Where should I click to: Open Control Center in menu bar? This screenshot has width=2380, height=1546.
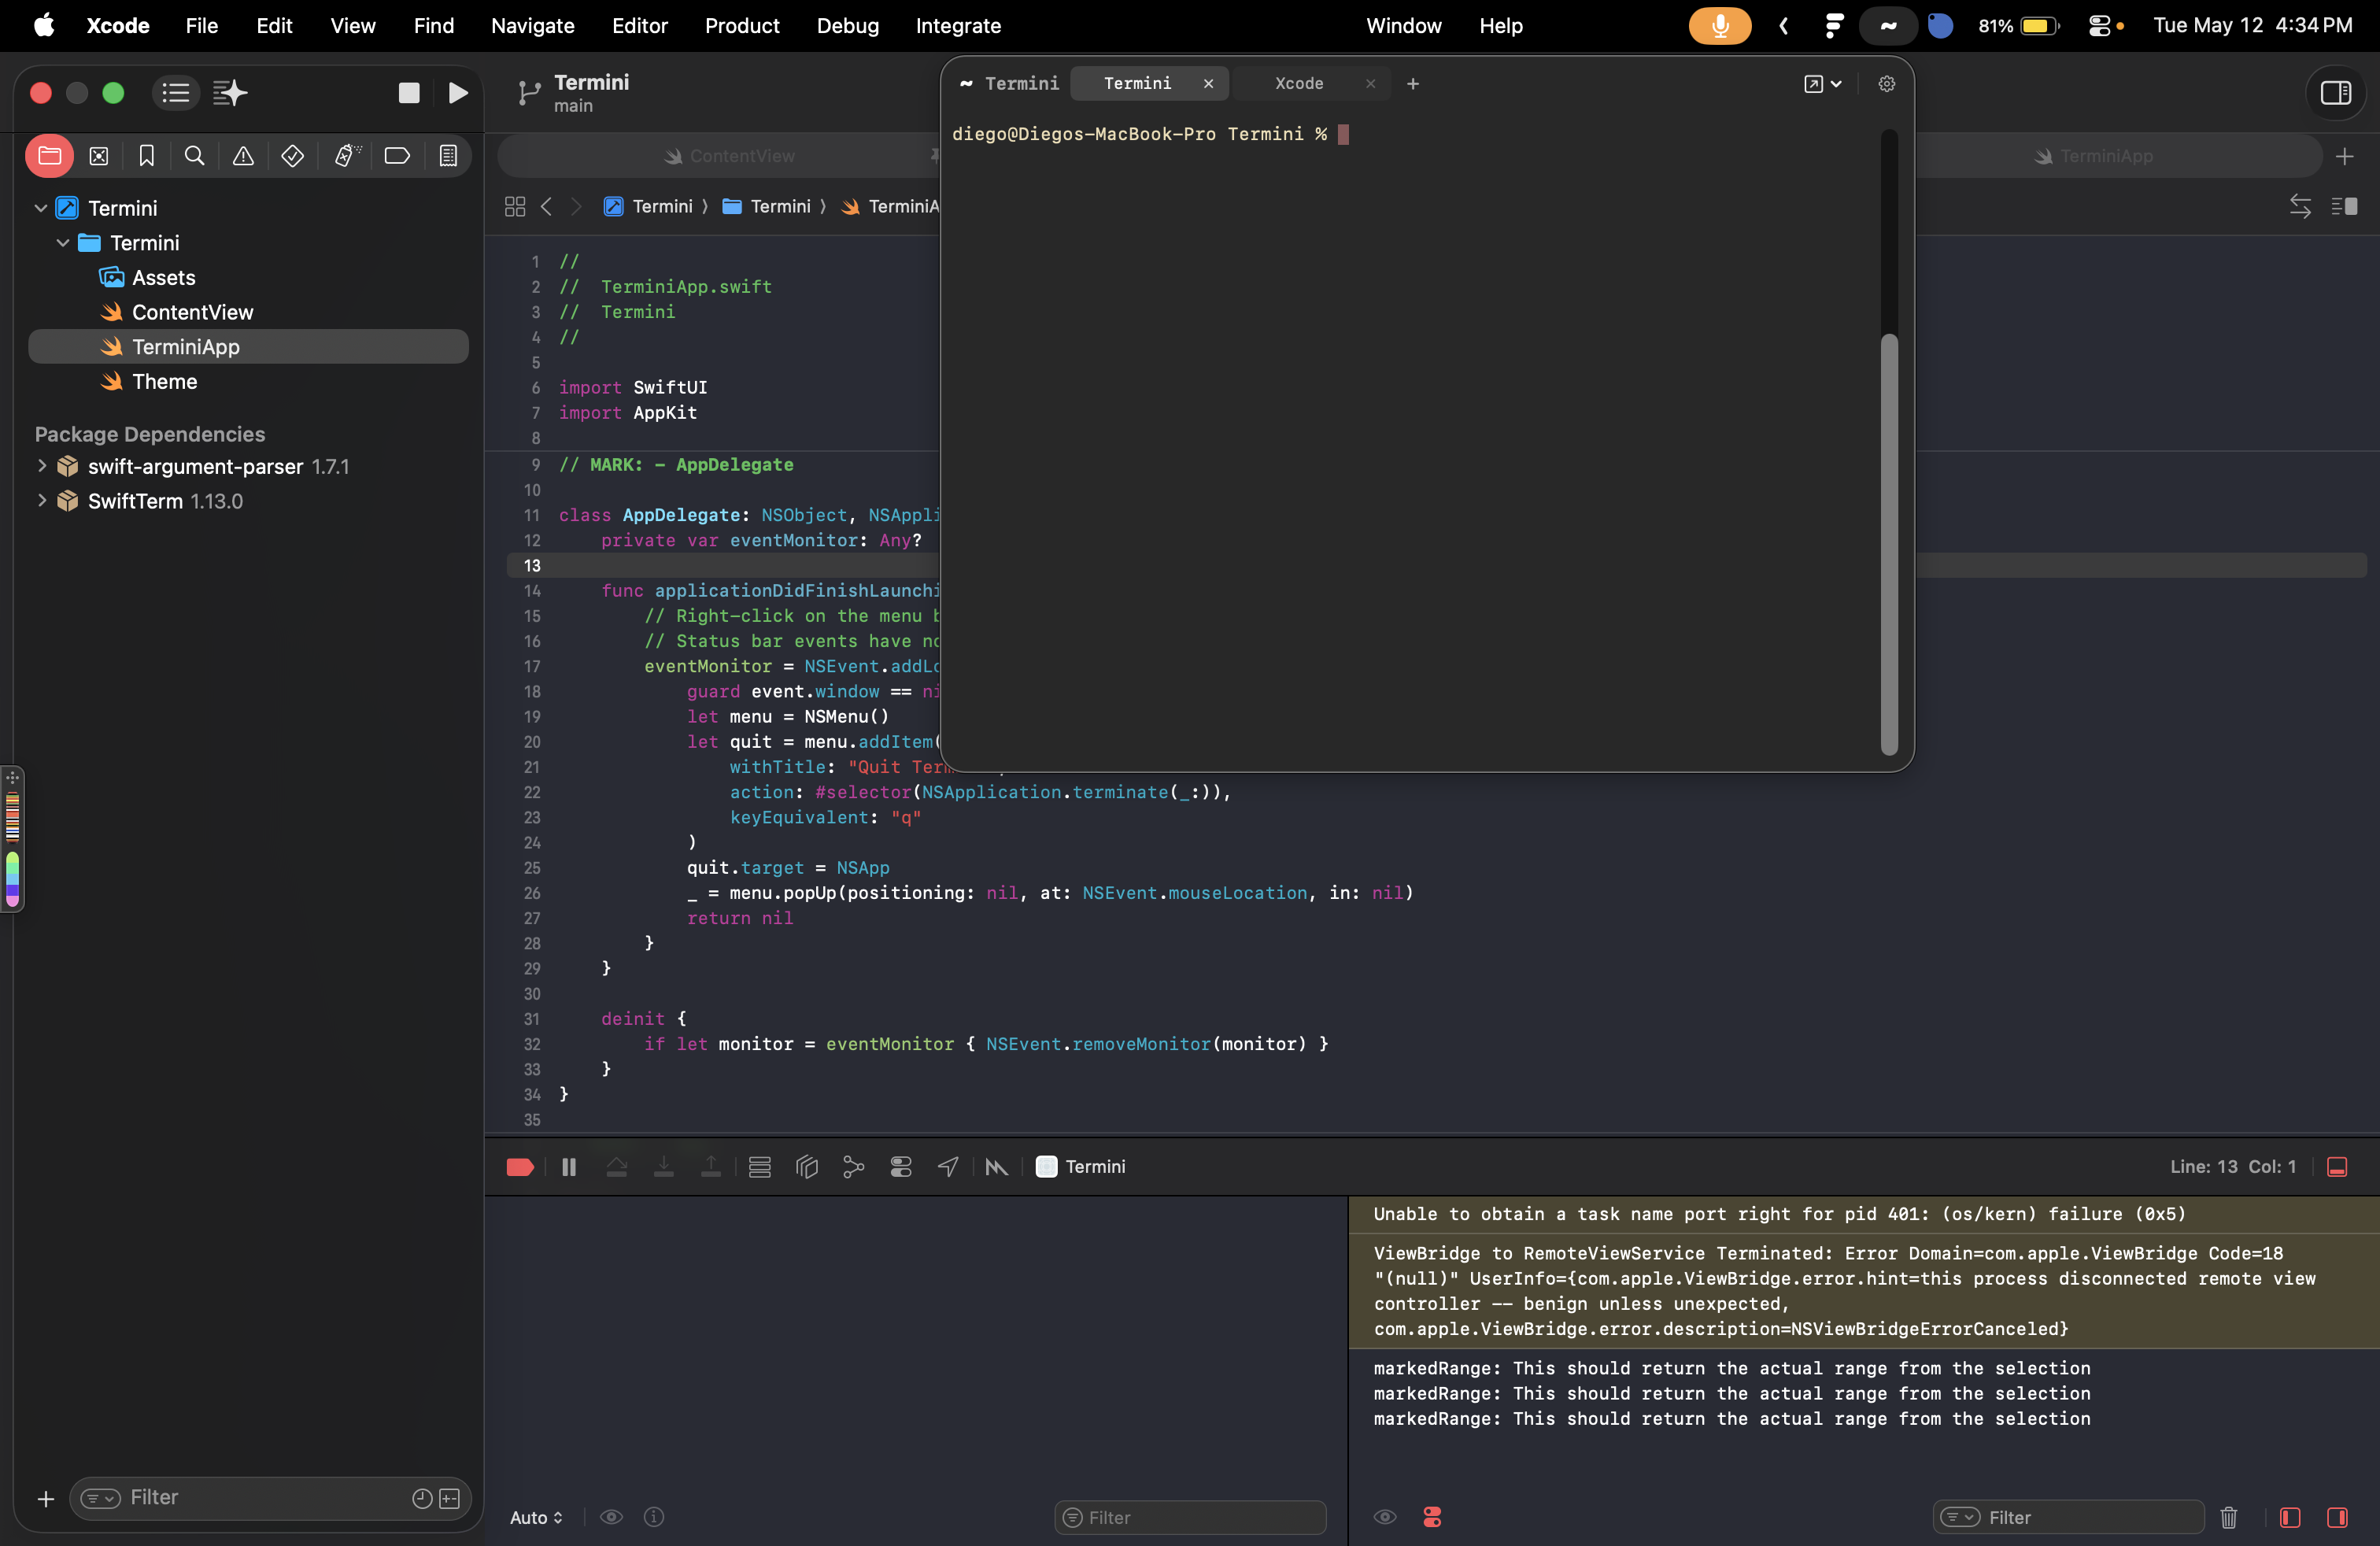coord(2099,26)
